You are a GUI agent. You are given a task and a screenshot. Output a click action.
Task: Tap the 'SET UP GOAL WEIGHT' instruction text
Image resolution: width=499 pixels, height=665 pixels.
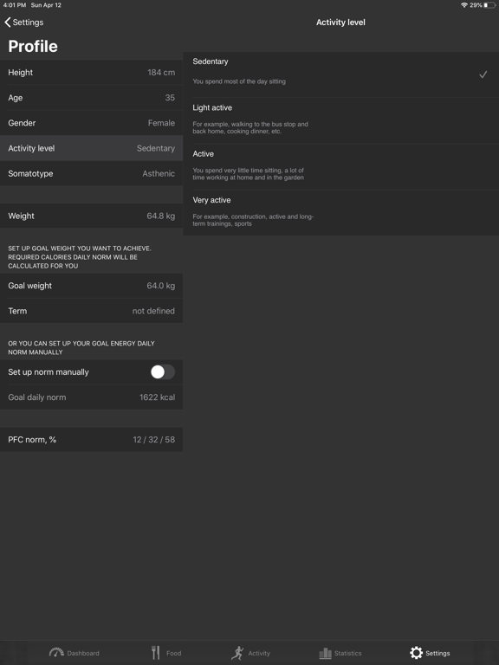(x=80, y=257)
